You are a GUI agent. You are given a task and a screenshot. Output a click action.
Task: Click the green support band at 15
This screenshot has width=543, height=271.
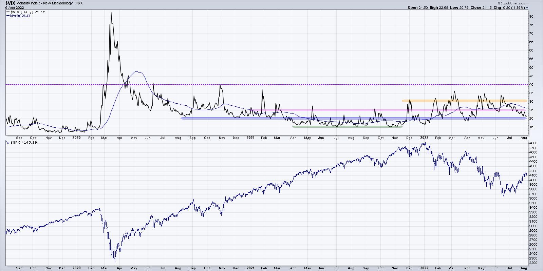tap(347, 127)
